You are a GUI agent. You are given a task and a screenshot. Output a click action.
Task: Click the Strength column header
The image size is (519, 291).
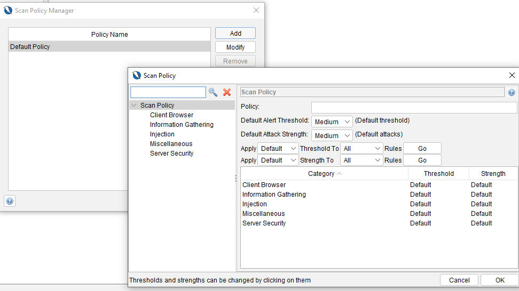click(x=493, y=173)
